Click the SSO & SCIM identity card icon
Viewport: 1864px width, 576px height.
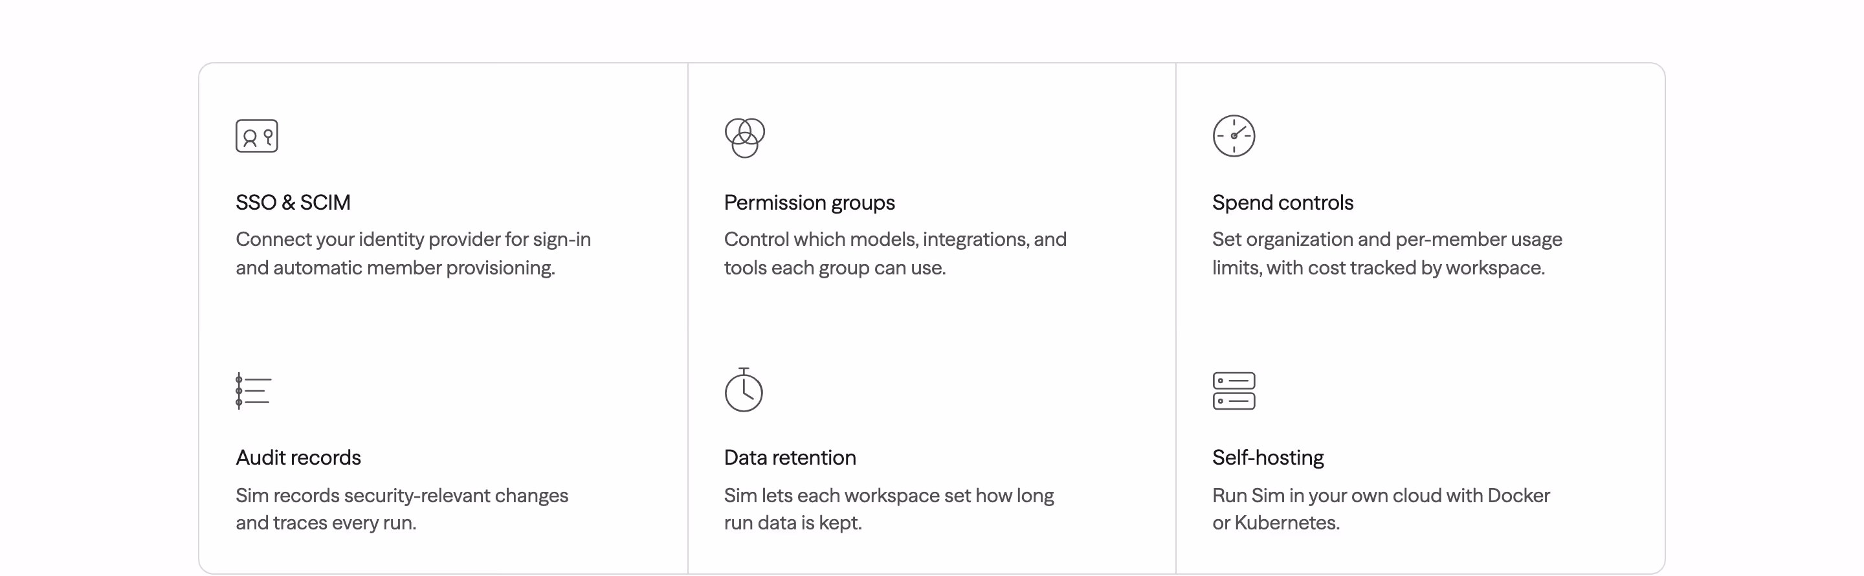tap(257, 136)
